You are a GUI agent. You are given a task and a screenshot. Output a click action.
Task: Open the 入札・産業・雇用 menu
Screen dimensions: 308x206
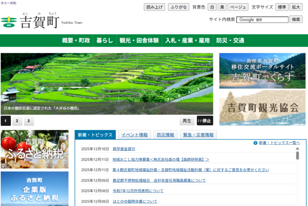[187, 41]
